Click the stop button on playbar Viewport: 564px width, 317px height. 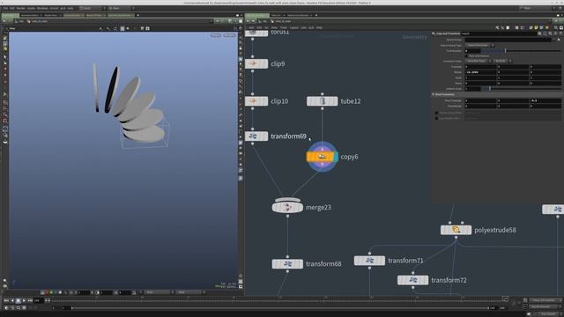pyautogui.click(x=18, y=300)
